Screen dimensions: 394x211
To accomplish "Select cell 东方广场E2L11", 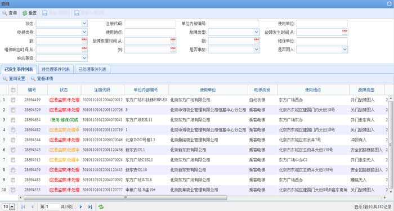I will [x=139, y=120].
